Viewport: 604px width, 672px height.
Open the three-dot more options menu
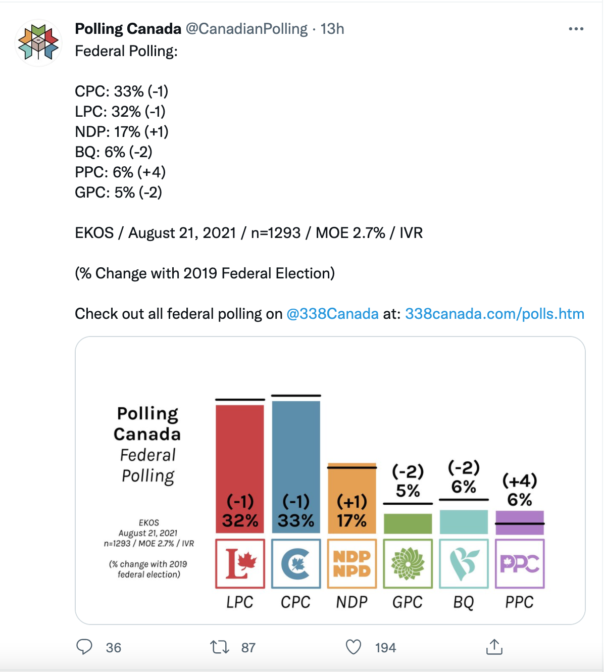[576, 29]
